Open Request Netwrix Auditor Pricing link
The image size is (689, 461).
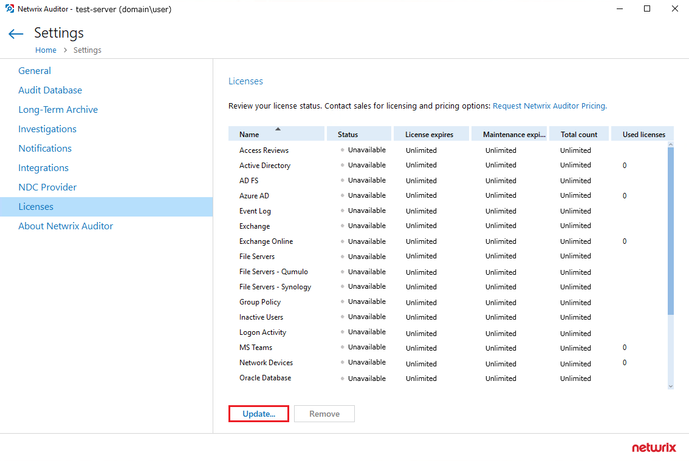click(x=549, y=106)
